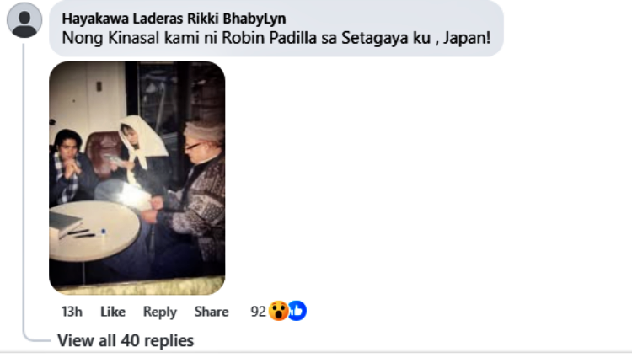This screenshot has width=632, height=363.
Task: Share the comment
Action: [212, 312]
